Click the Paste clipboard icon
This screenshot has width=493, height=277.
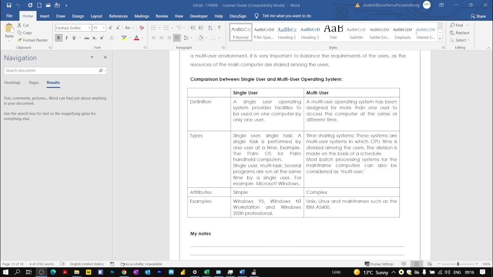(9, 28)
